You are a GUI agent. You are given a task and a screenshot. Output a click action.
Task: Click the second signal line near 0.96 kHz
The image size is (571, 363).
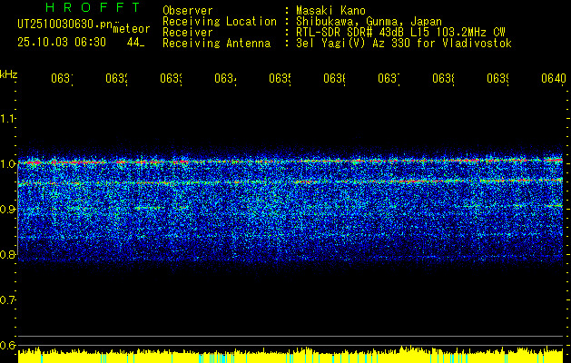coord(290,182)
